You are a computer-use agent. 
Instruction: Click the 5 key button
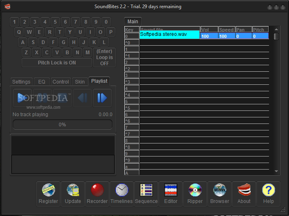coord(55,22)
